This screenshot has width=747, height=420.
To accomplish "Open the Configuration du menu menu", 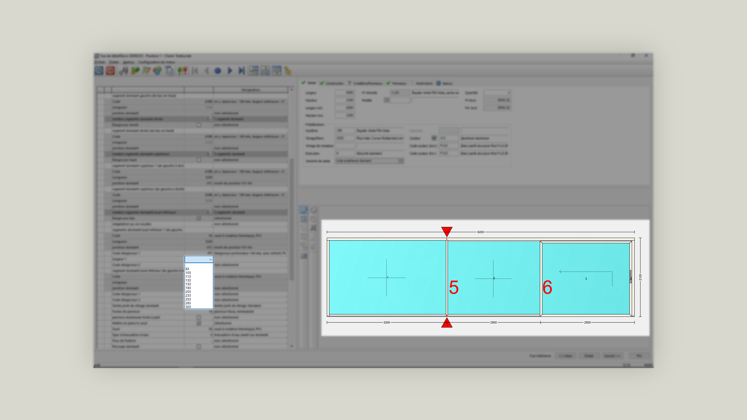I will click(x=156, y=62).
